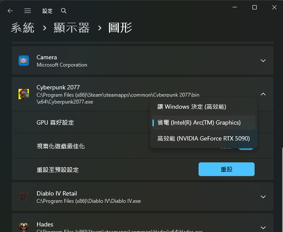Click the Camera app icon
Image resolution: width=283 pixels, height=232 pixels.
[x=24, y=61]
